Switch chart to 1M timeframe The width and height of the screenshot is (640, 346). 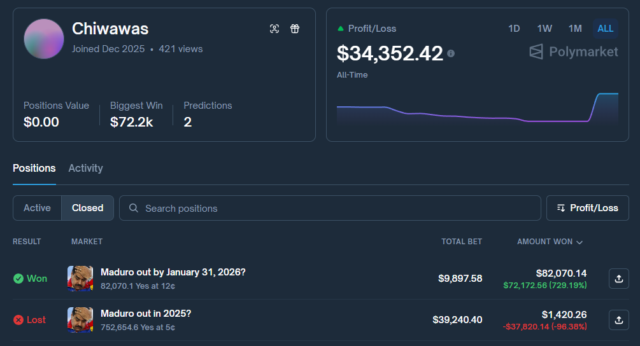575,29
